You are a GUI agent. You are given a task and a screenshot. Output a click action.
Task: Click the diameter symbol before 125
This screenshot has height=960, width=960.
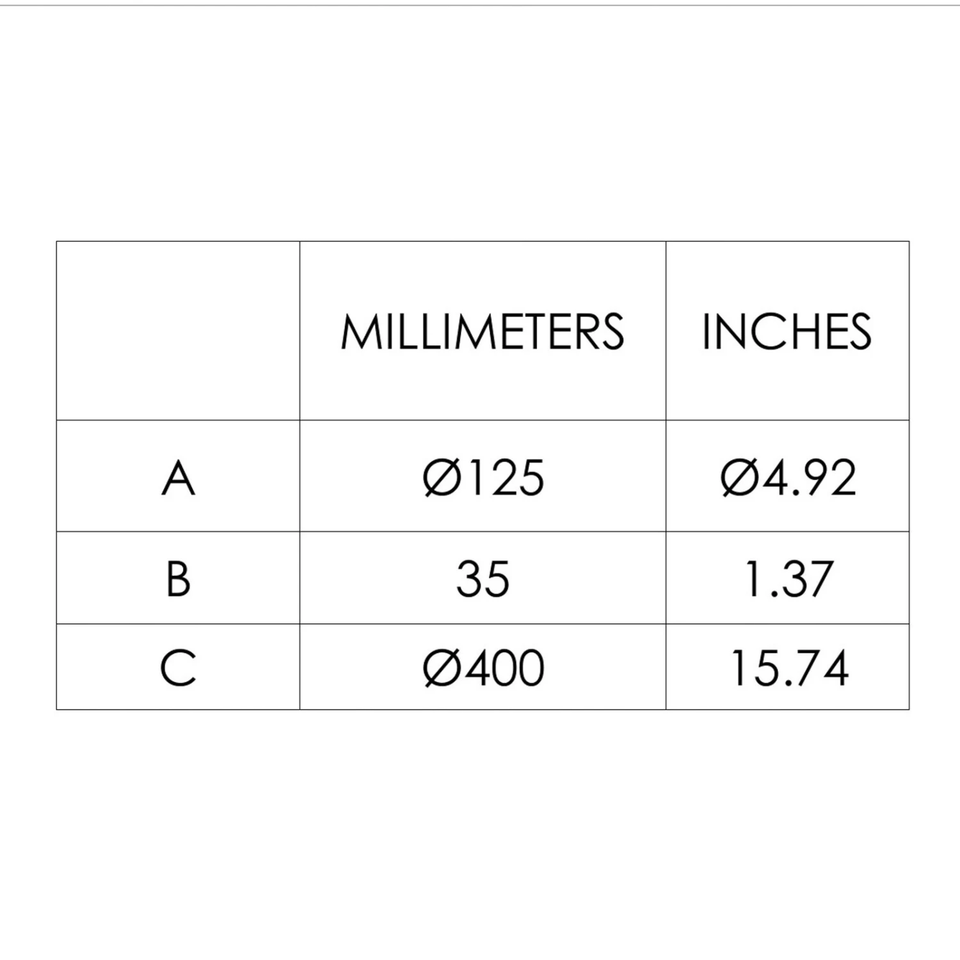[442, 478]
